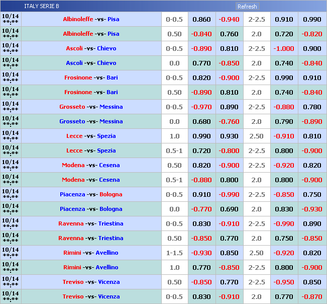Click Cesena in the 0.5-1 handicap row

click(x=109, y=180)
